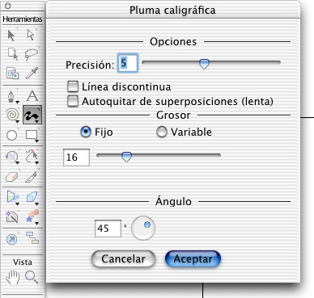
Task: Click the Aceptar button
Action: (x=193, y=259)
